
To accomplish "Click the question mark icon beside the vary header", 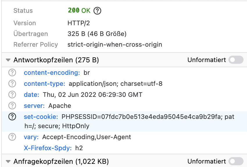I will click(x=12, y=137).
